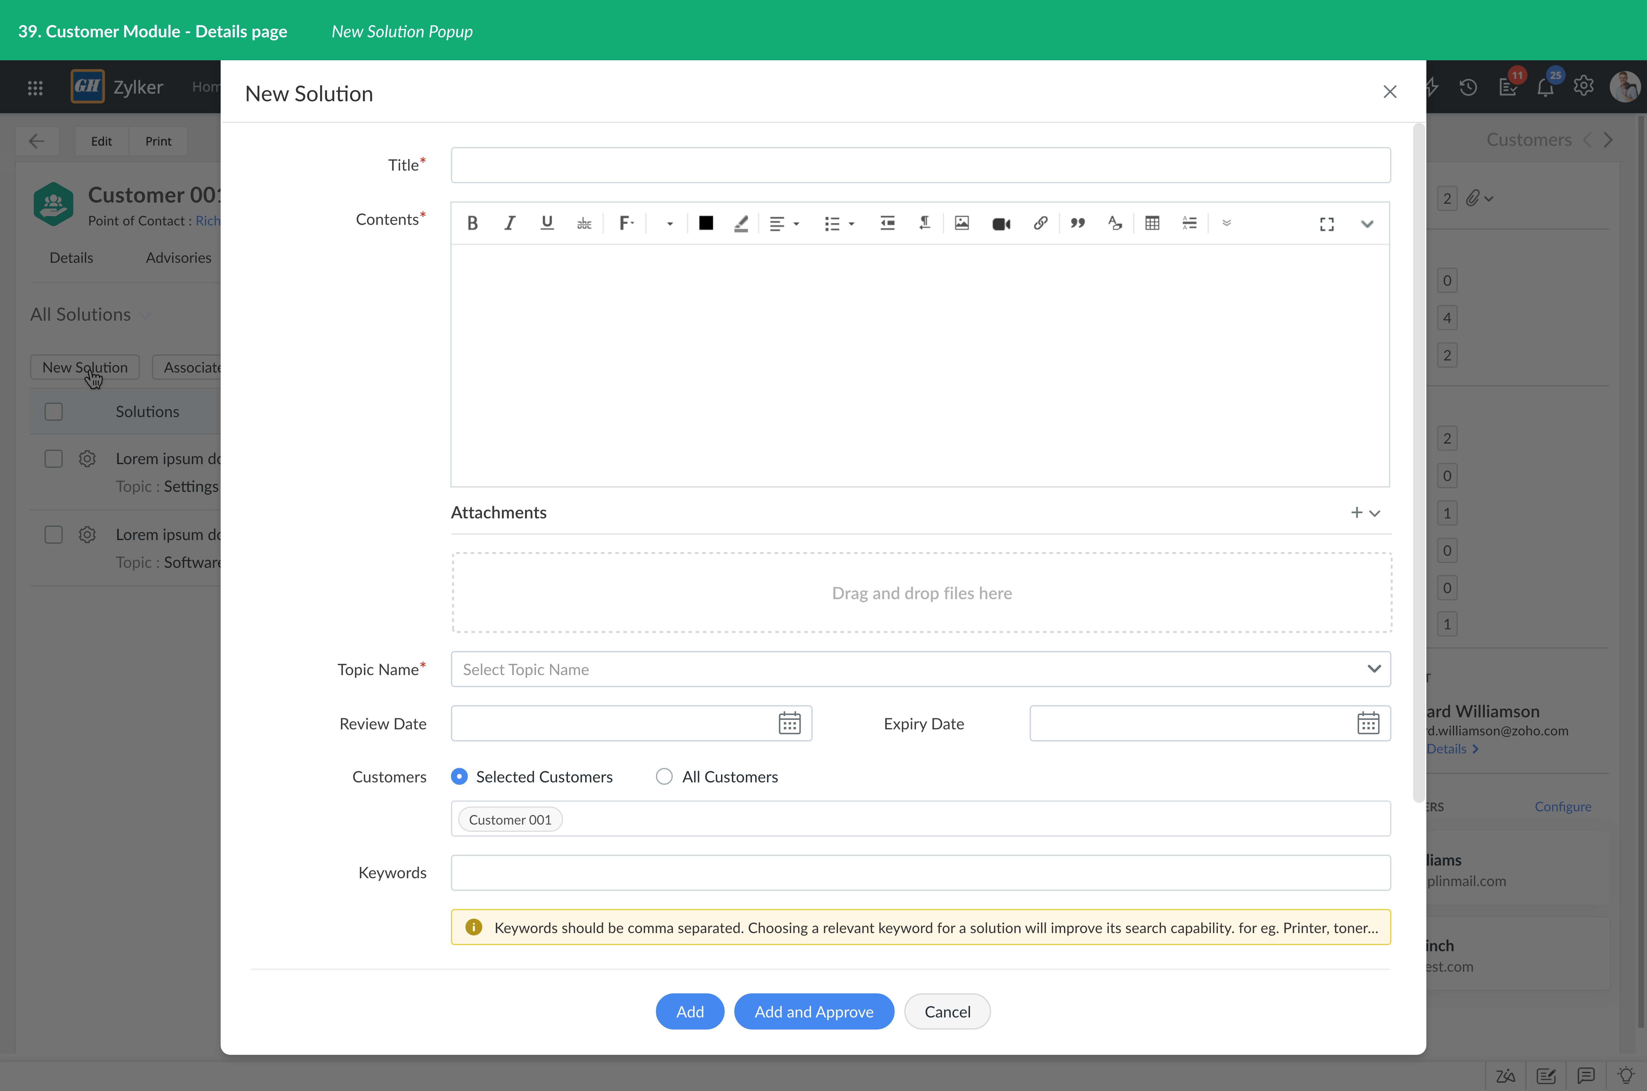Click the Edit button behind the popup
The height and width of the screenshot is (1091, 1647).
(102, 141)
